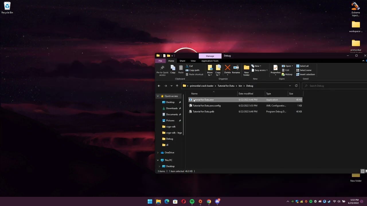Expand the OneDrive tree node
Screen dimensions: 367x206
click(158, 152)
